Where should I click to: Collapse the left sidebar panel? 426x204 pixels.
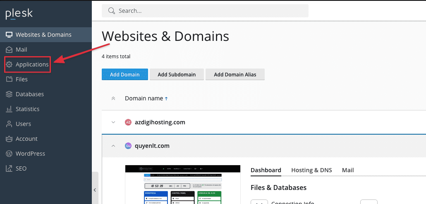point(95,190)
